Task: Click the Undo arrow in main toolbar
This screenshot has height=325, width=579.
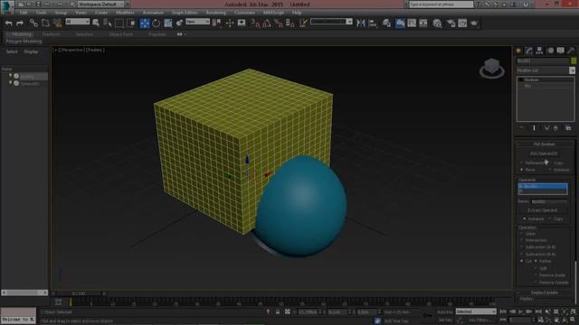Action: coord(8,23)
